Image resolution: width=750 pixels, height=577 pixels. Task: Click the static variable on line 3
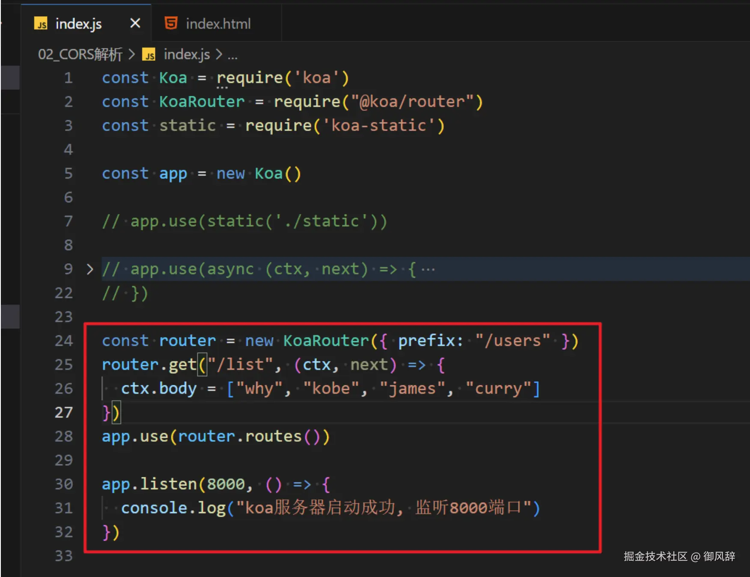click(x=187, y=126)
